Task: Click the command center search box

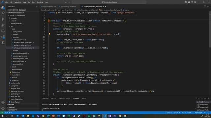Action: click(x=109, y=2)
